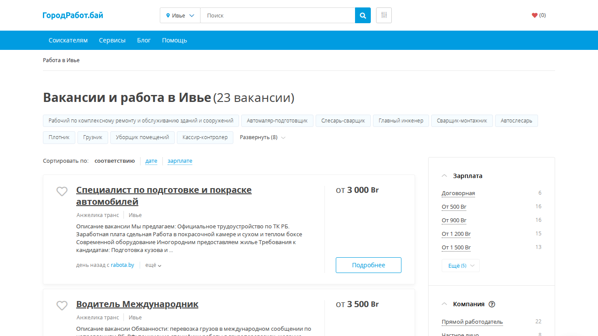Screen dimensions: 598x336
Task: Filter salary От 900 Br
Action: point(454,220)
